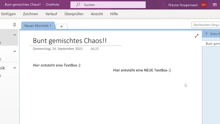Open the NH account avatar
This screenshot has height=124, width=220.
204,5
